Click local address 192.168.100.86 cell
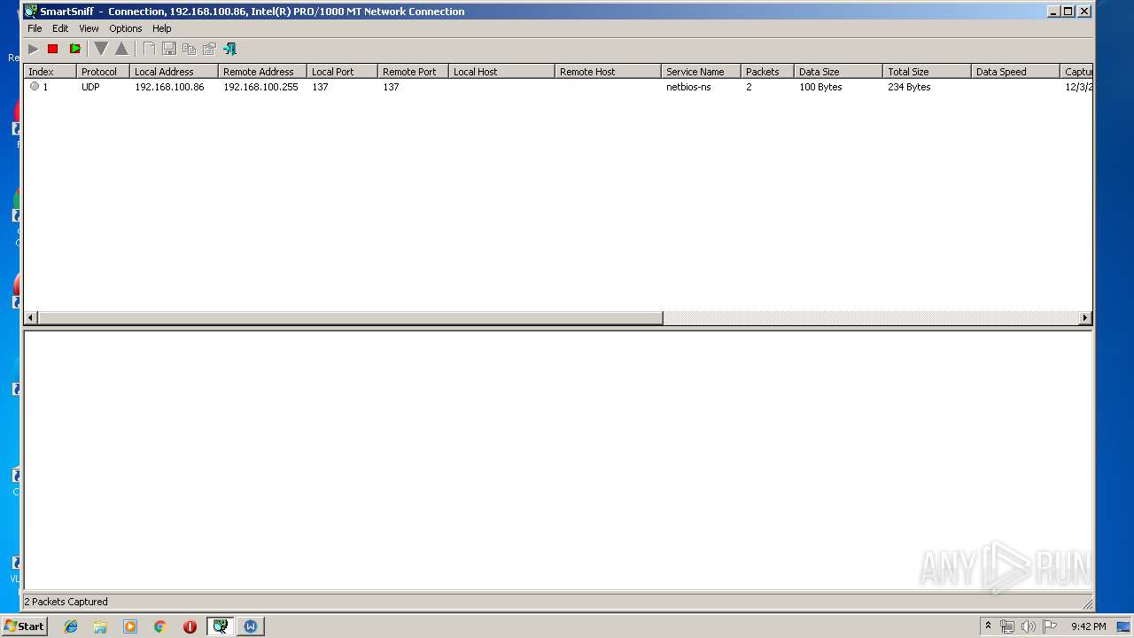Viewport: 1134px width, 638px height. coord(169,87)
